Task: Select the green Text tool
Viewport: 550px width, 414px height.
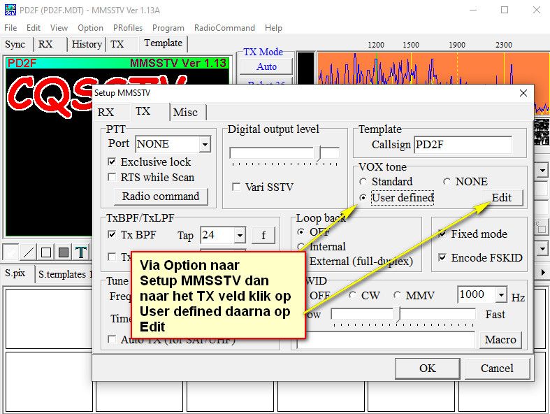Action: pyautogui.click(x=81, y=252)
